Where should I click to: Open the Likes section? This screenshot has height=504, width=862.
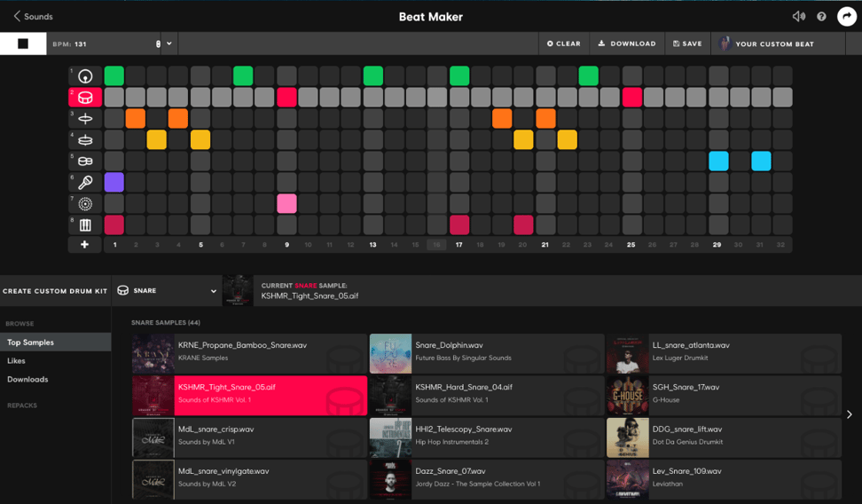[x=16, y=361]
